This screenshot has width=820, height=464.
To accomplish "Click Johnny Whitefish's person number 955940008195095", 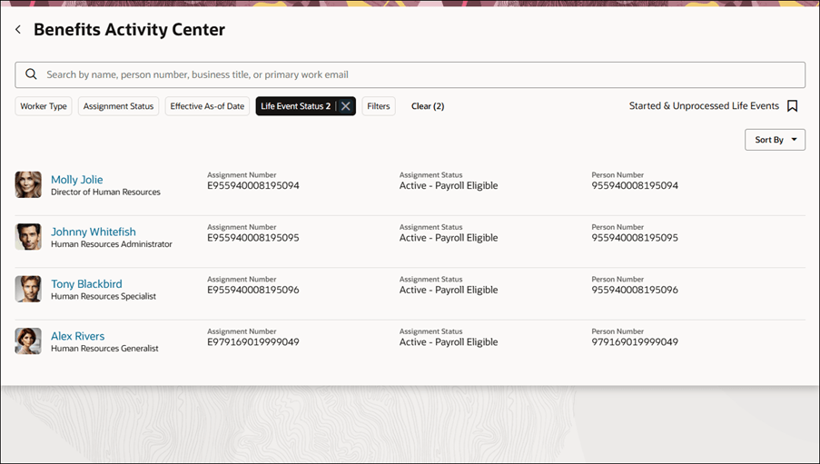I will (635, 238).
